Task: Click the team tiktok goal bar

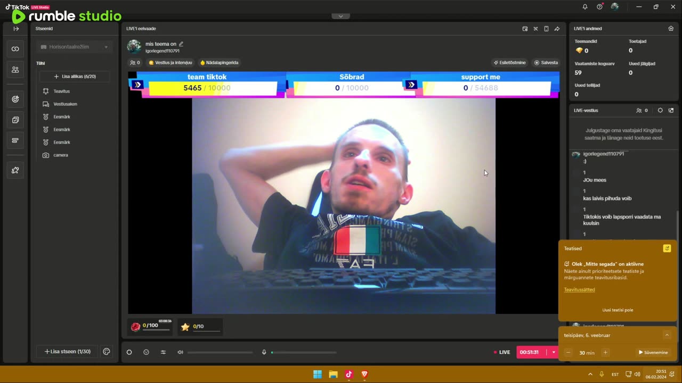Action: pos(208,84)
